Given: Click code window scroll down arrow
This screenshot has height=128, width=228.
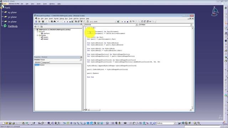Looking at the screenshot, I should pyautogui.click(x=192, y=108).
